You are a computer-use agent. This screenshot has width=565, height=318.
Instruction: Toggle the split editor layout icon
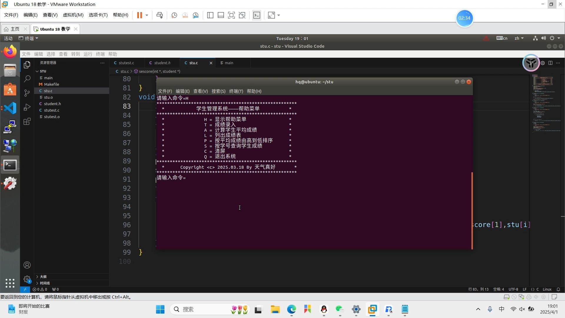click(x=550, y=63)
